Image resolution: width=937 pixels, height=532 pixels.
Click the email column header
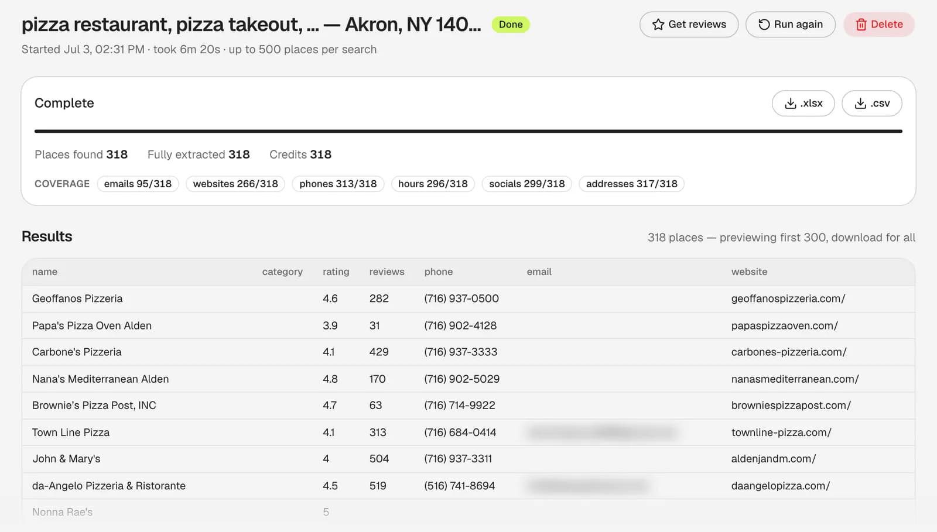[x=539, y=272]
